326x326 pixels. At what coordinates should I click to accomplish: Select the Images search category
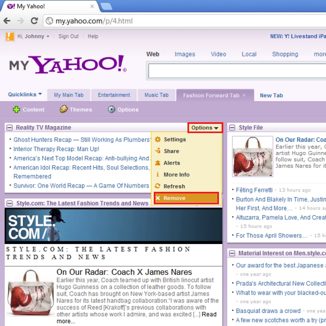(x=185, y=54)
